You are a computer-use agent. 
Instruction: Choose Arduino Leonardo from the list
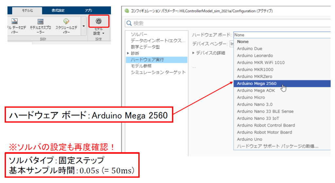[x=282, y=56]
